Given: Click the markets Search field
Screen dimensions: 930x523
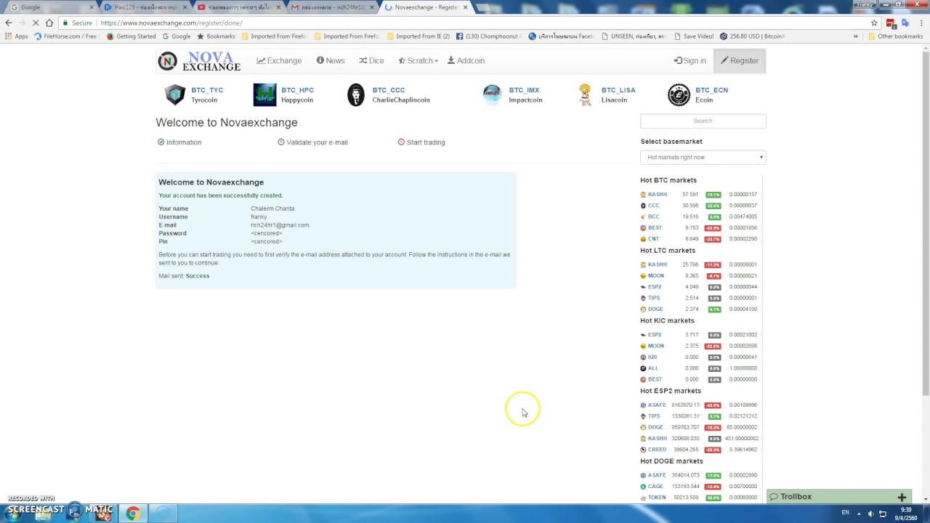Looking at the screenshot, I should (x=703, y=121).
